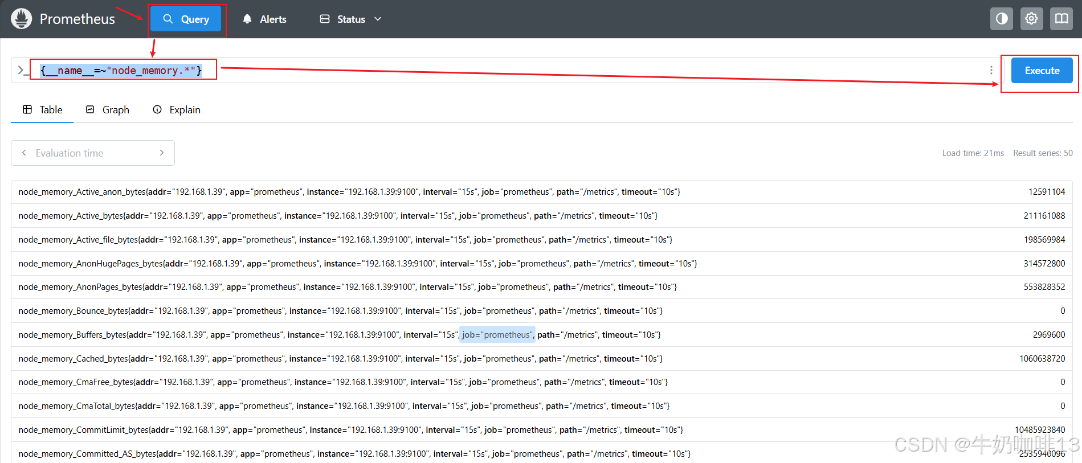Click the value 553828352

coord(1044,287)
